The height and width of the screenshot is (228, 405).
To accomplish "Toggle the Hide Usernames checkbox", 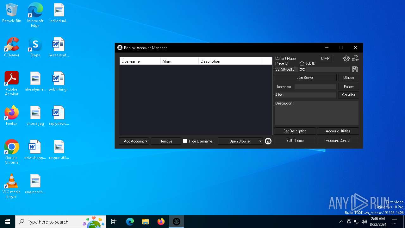I will (x=185, y=141).
